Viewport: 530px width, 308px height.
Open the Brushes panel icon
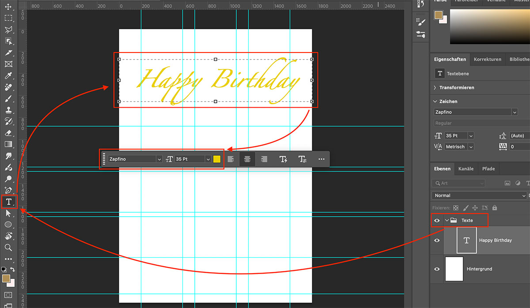pyautogui.click(x=421, y=34)
